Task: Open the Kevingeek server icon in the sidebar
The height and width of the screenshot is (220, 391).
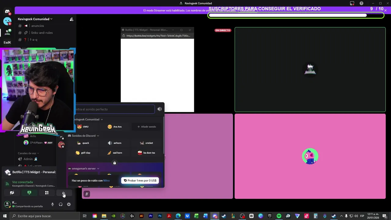Action: 7,32
